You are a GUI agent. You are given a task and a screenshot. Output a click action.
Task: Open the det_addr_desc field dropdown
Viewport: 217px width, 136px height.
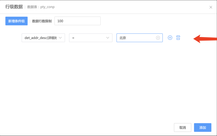coord(43,38)
